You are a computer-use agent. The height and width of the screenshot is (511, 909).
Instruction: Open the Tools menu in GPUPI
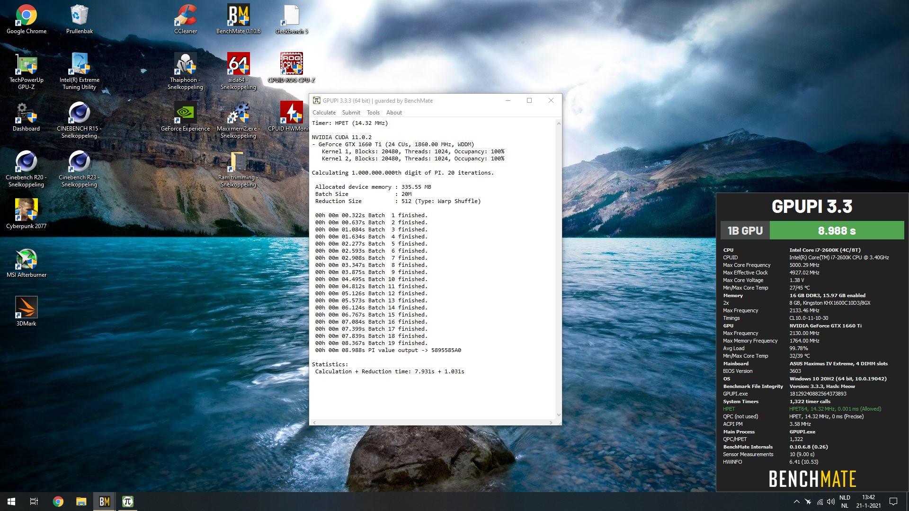pos(373,113)
